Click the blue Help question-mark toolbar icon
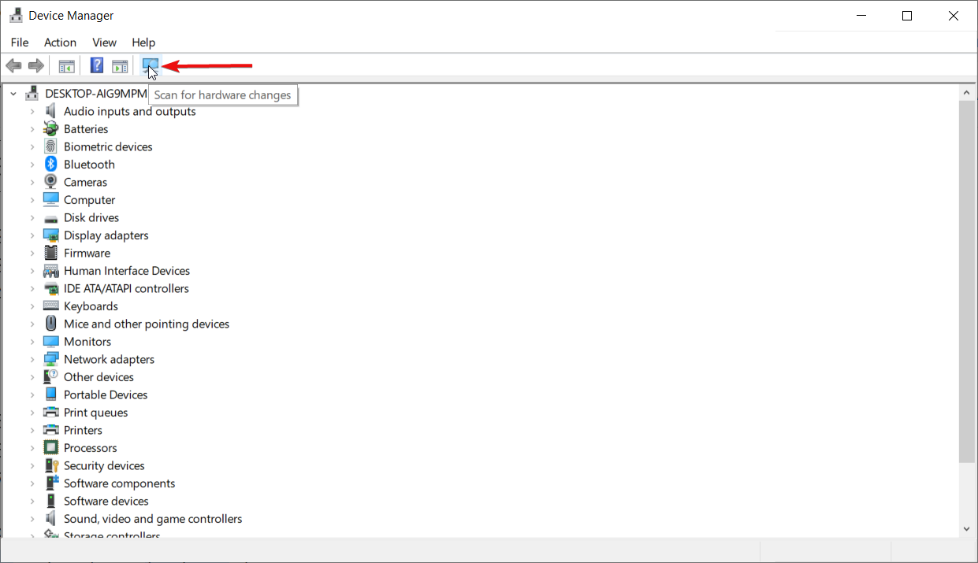Screen dimensions: 978x563 click(97, 65)
